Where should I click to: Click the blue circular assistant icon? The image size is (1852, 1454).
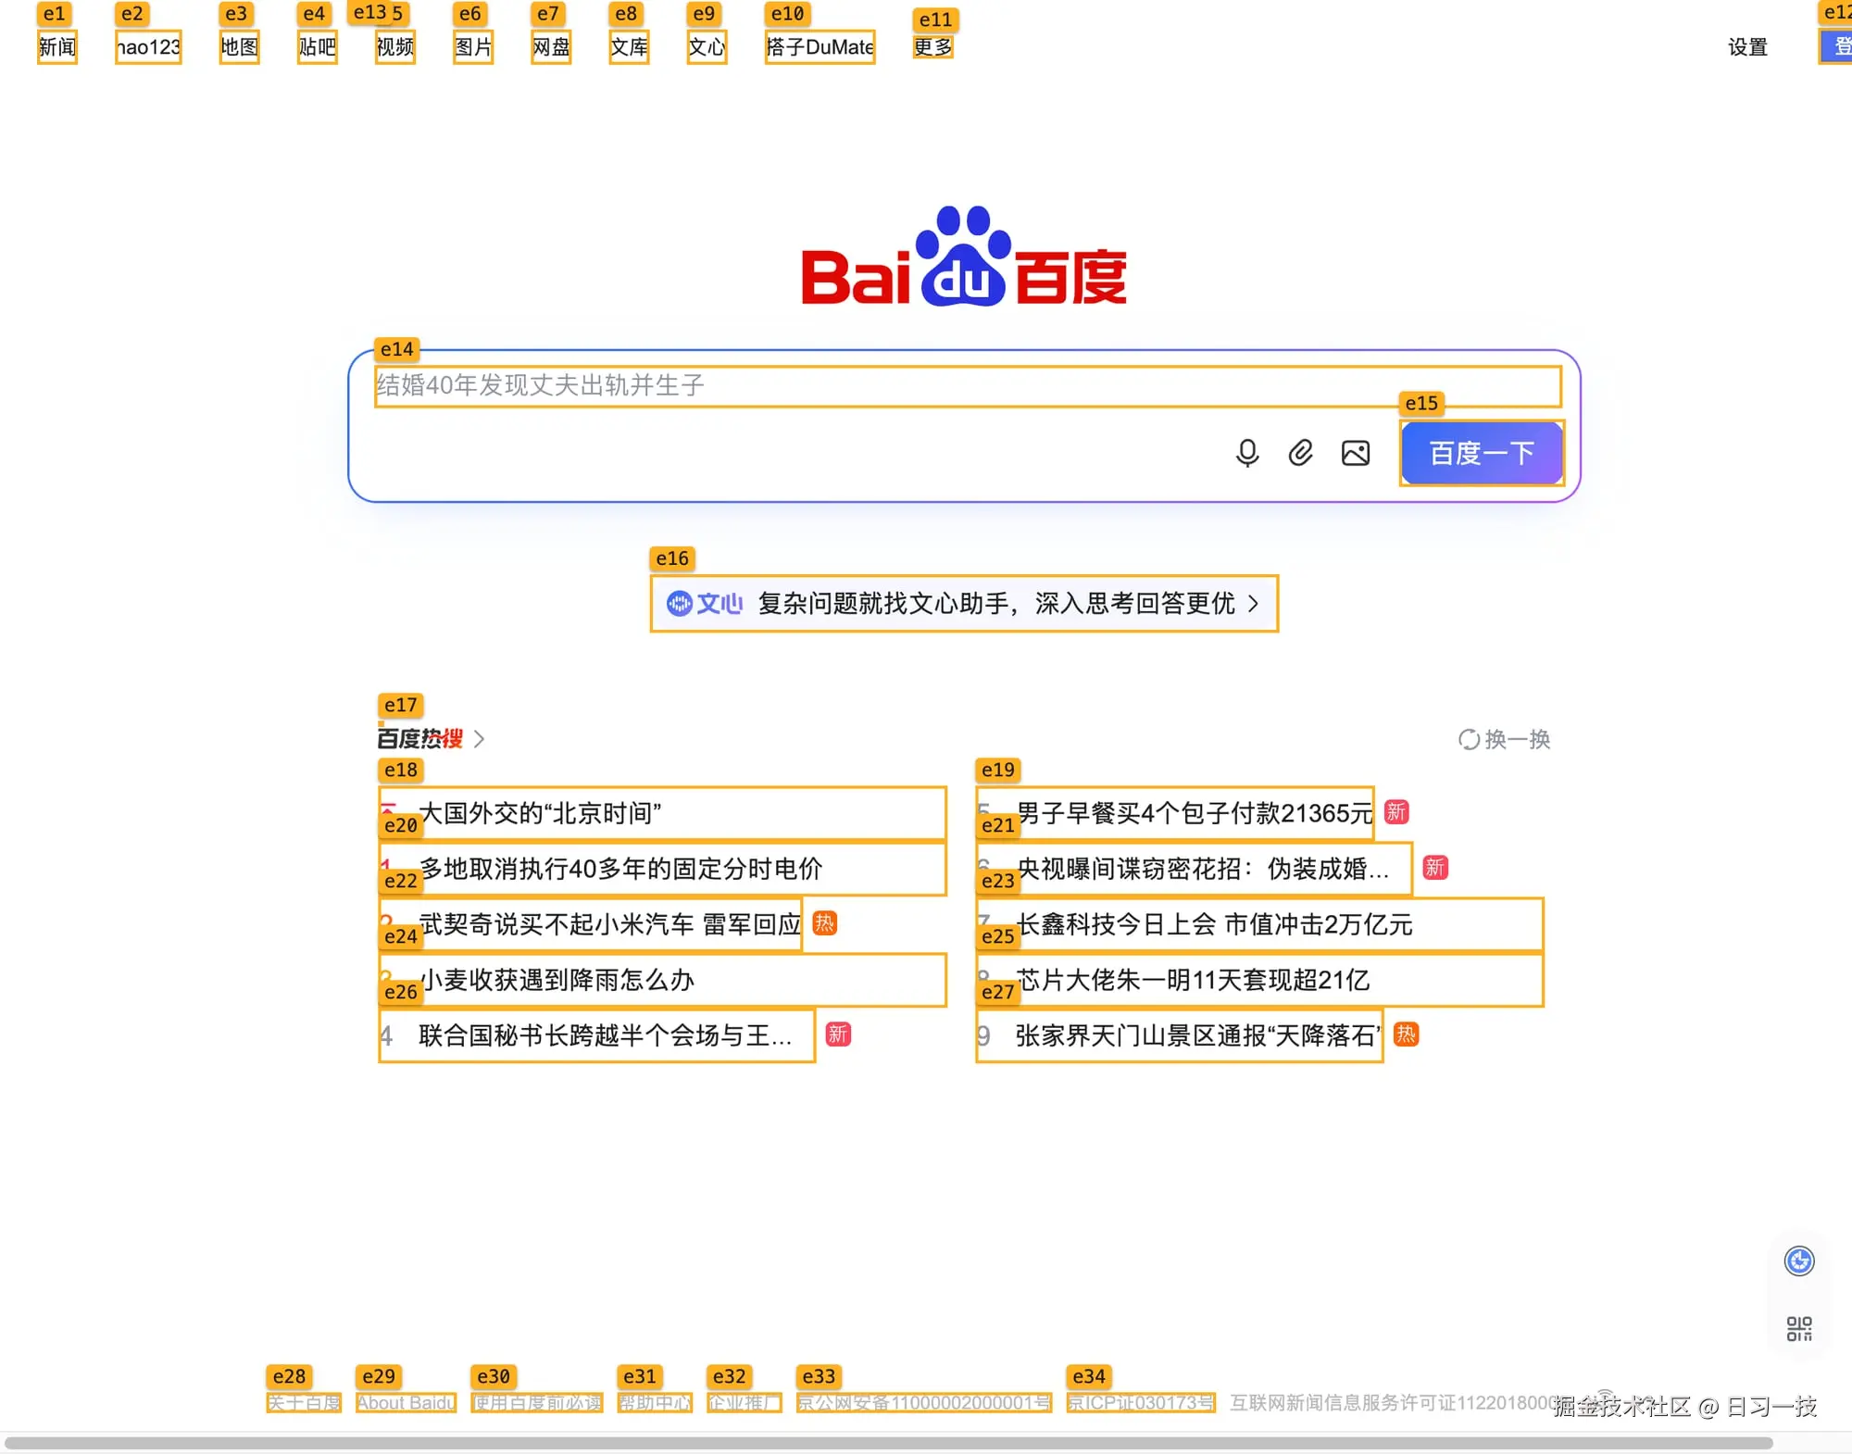tap(1799, 1261)
